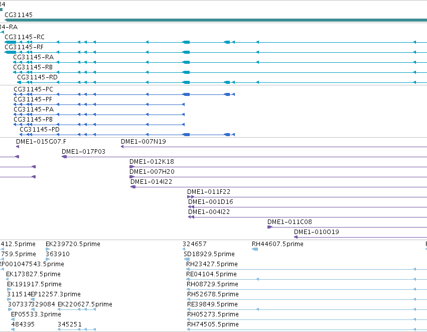Screen dimensions: 427x332
Task: Click the DME1-011C08 clone start arrow
Action: [x=270, y=227]
